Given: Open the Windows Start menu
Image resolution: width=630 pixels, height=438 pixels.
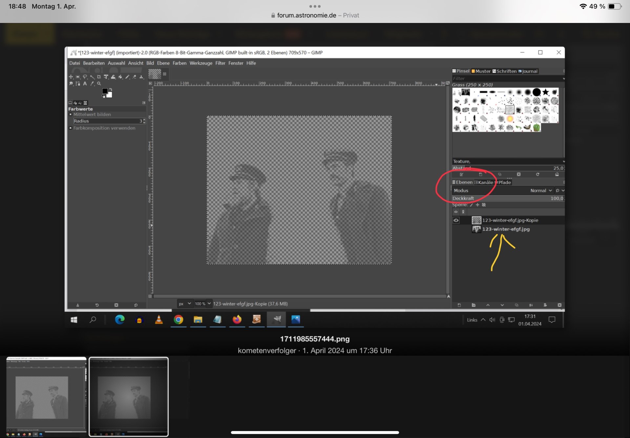Looking at the screenshot, I should pos(74,320).
